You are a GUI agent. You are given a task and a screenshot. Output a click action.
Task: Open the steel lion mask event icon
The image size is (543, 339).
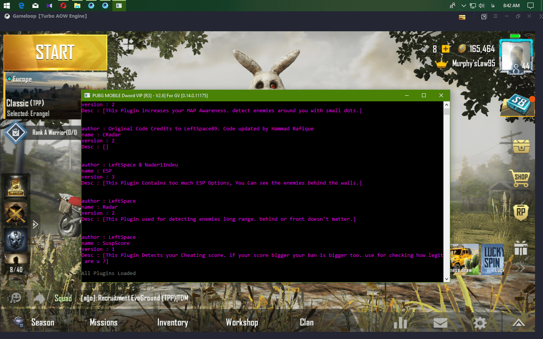click(16, 240)
